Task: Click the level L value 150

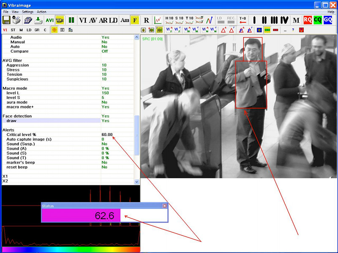Action: pos(105,93)
